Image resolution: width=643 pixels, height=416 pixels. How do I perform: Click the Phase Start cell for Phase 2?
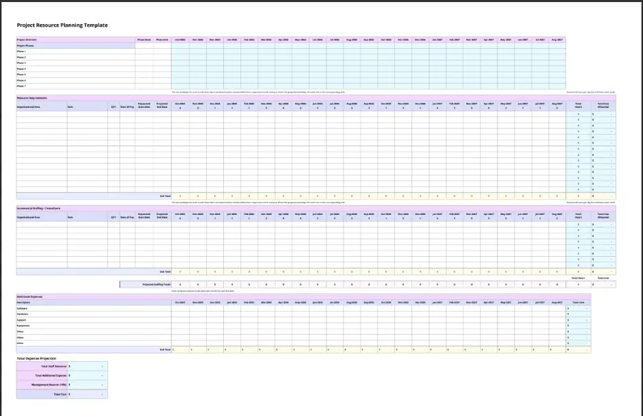[144, 56]
